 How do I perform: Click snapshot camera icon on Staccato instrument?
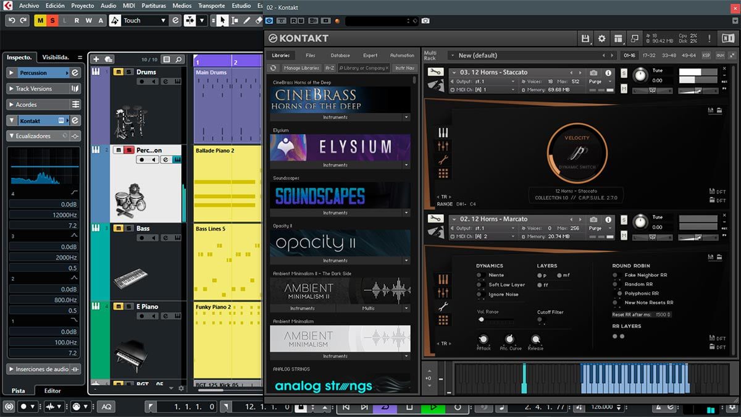click(593, 72)
